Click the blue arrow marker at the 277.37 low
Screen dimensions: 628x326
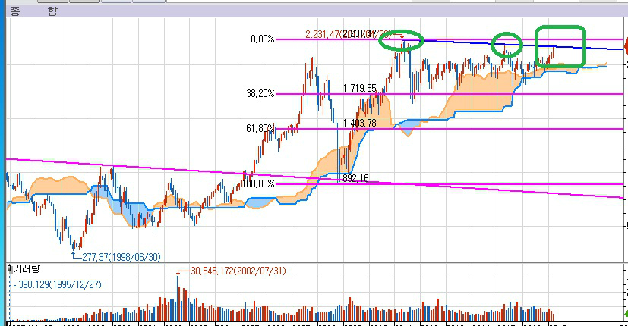(x=74, y=253)
